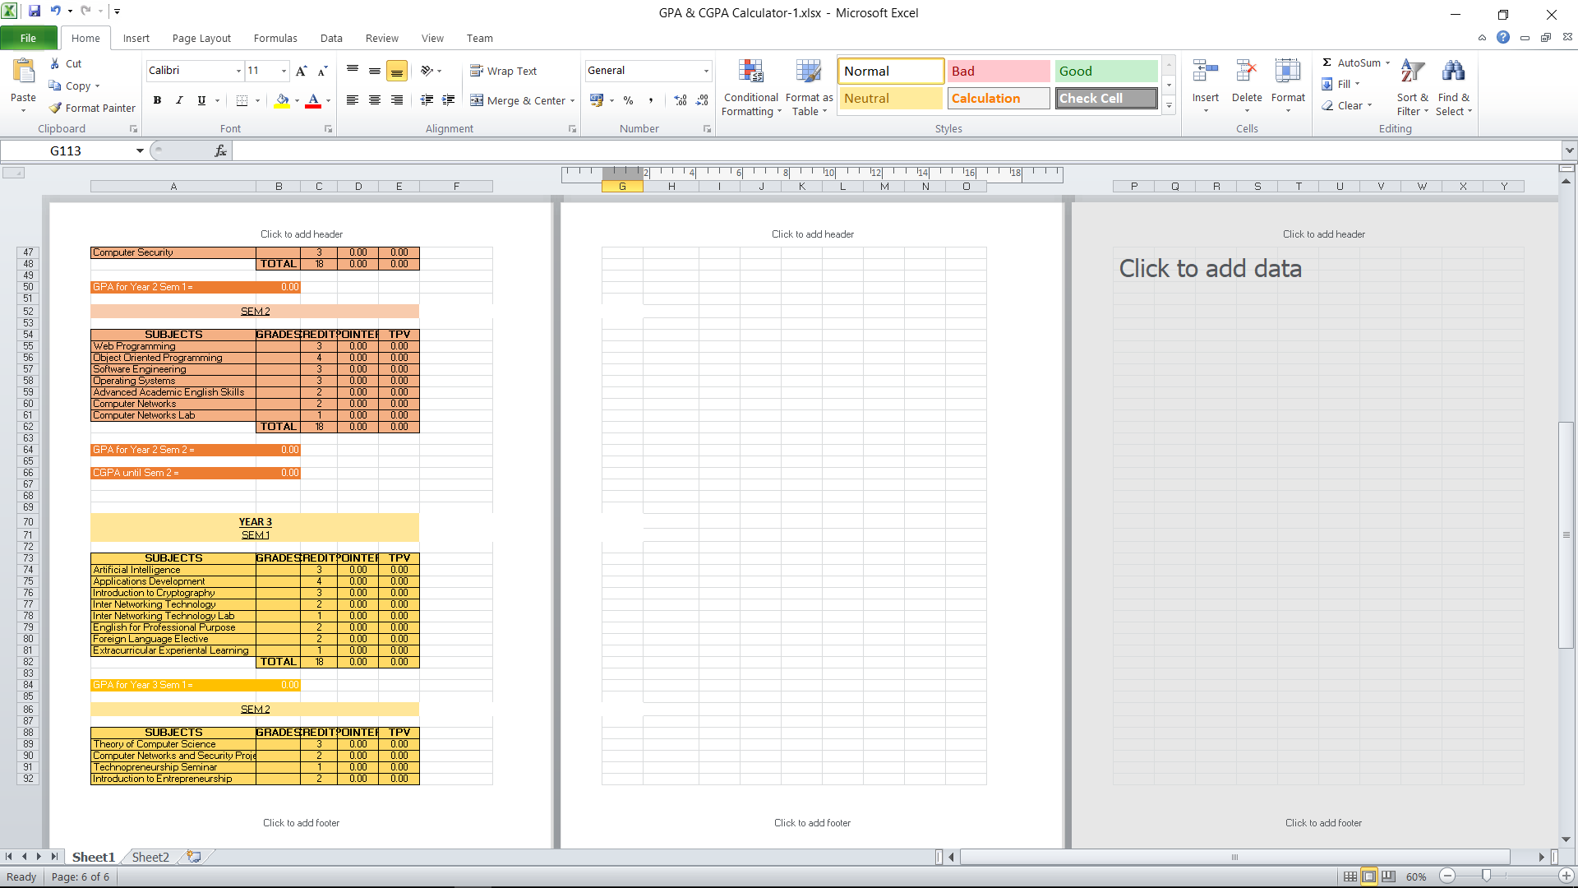Image resolution: width=1578 pixels, height=888 pixels.
Task: Click the Name Box showing G113
Action: (66, 150)
